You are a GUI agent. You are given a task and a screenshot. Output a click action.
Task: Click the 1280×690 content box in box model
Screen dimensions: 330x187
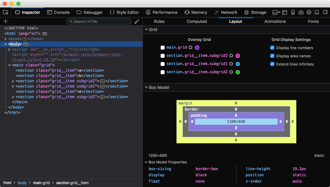pyautogui.click(x=236, y=122)
